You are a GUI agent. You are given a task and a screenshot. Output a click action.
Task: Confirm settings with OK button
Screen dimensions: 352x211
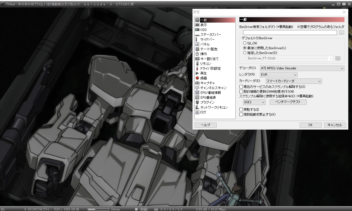[x=310, y=125]
